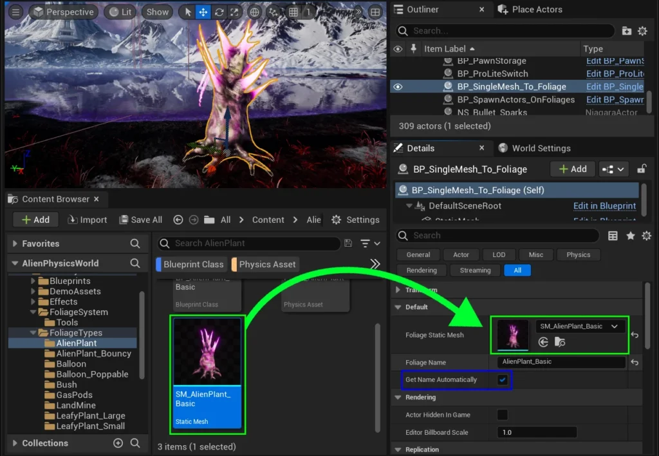Viewport: 659px width, 456px height.
Task: Toggle visibility eye for BP_SingleMesh_To_Foliage
Action: coord(398,87)
